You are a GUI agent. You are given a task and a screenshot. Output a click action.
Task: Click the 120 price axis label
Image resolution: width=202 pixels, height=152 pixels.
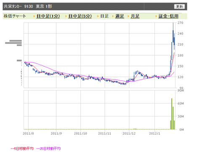181,77
